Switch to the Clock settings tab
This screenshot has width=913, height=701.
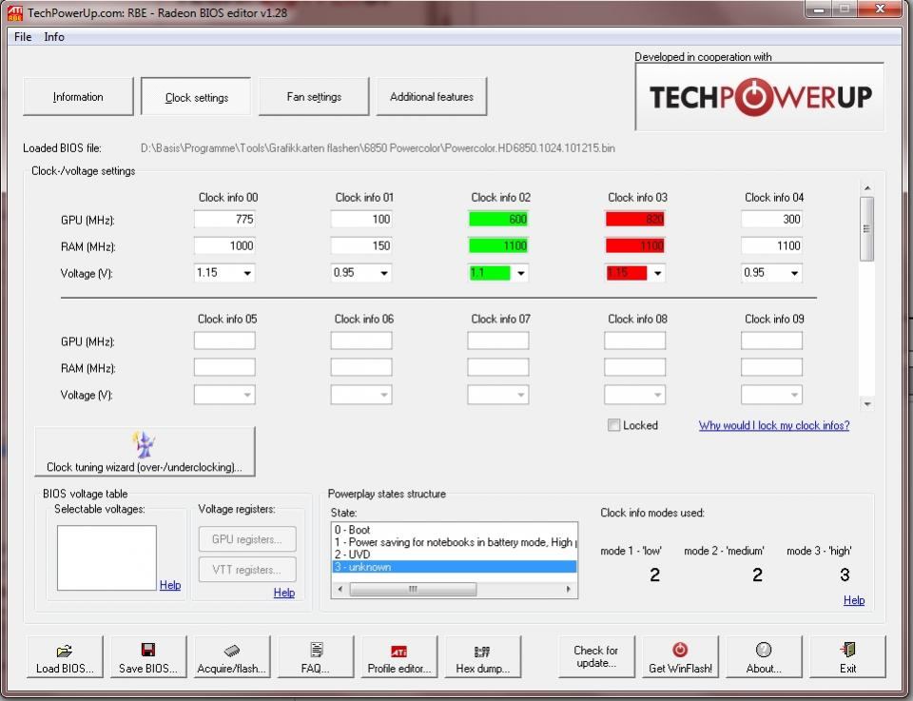pos(196,97)
